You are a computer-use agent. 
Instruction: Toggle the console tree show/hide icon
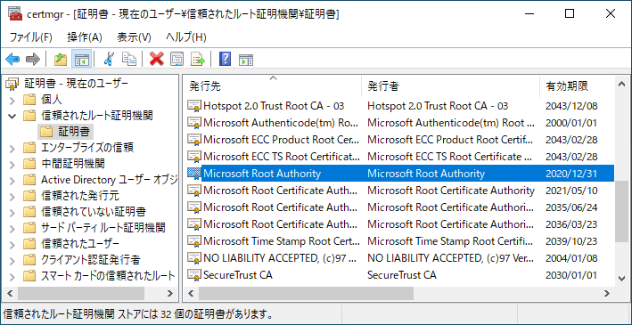pos(82,60)
